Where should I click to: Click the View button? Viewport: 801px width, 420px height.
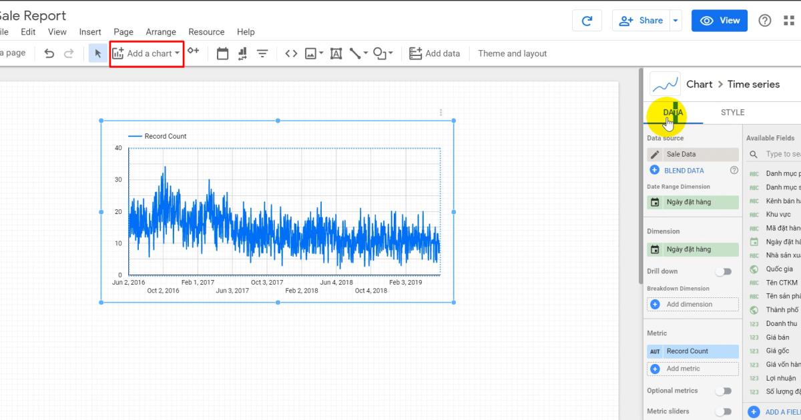click(719, 20)
